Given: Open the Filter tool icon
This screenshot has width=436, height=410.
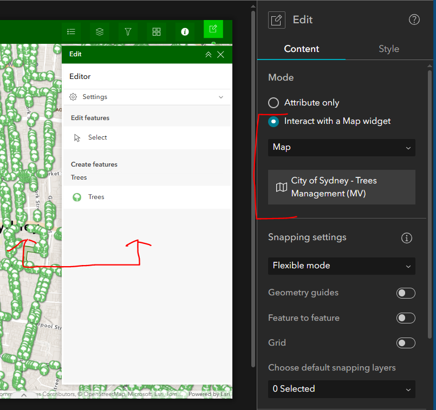Looking at the screenshot, I should [x=128, y=31].
